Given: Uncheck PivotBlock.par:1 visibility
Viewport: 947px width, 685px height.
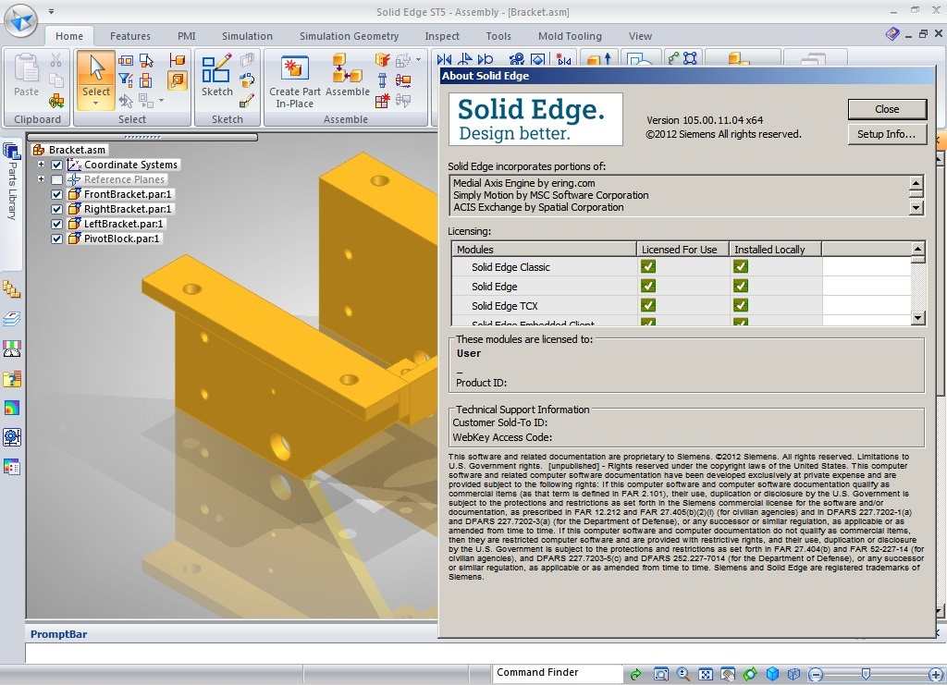Looking at the screenshot, I should coord(56,239).
